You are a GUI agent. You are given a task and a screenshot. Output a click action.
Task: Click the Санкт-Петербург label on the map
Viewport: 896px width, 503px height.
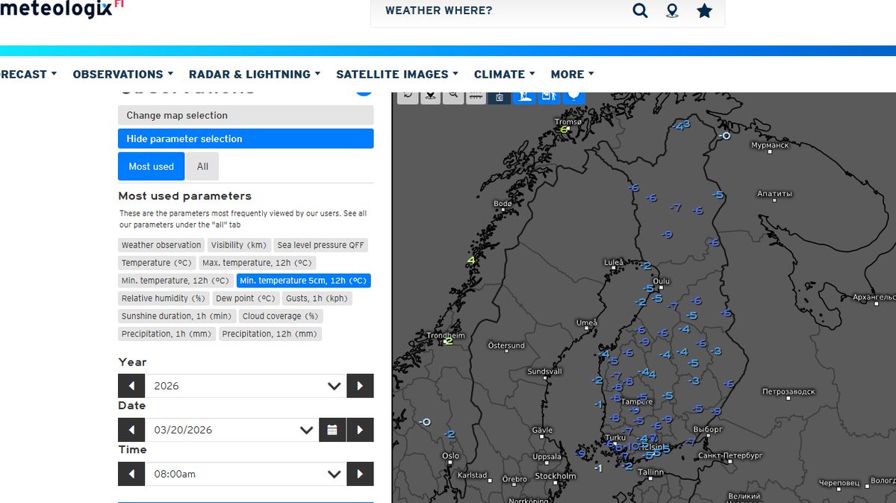(x=730, y=454)
